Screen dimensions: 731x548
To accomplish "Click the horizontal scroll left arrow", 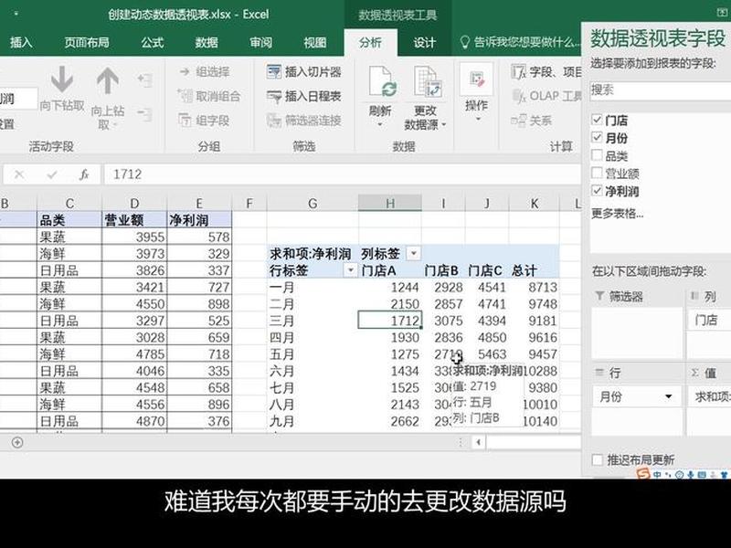I will (478, 442).
